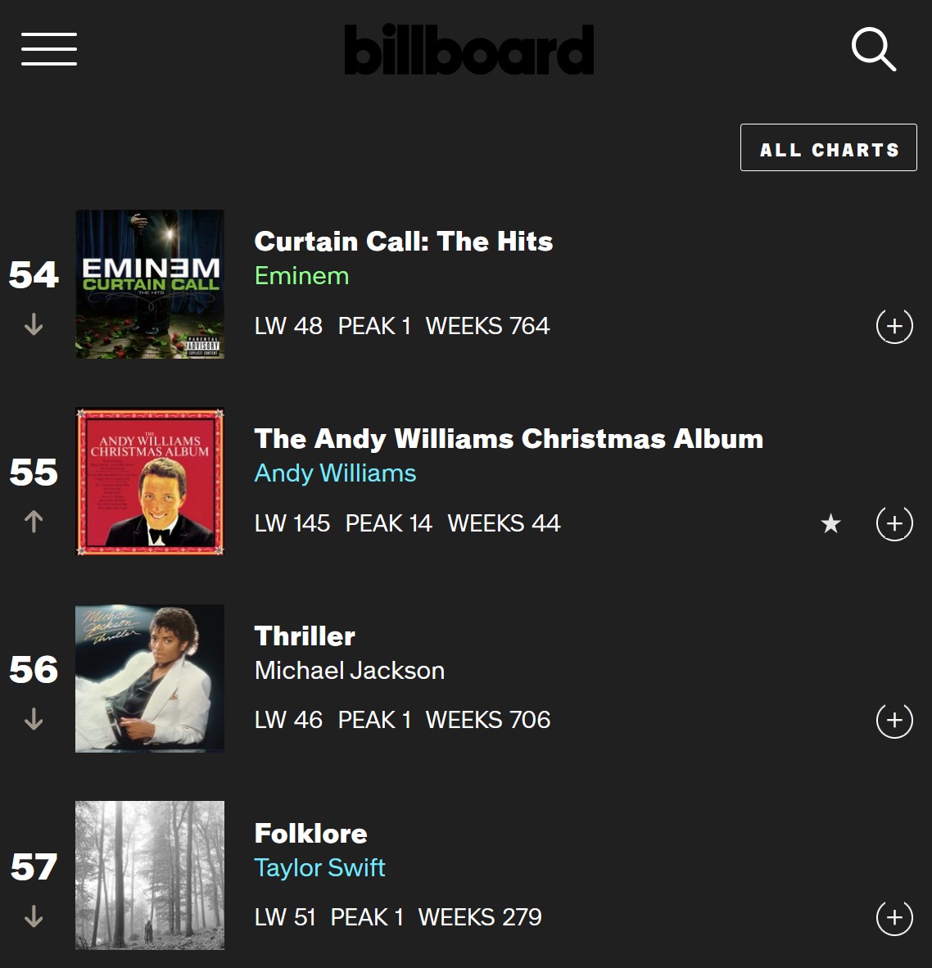Open the hamburger navigation menu

pyautogui.click(x=49, y=49)
